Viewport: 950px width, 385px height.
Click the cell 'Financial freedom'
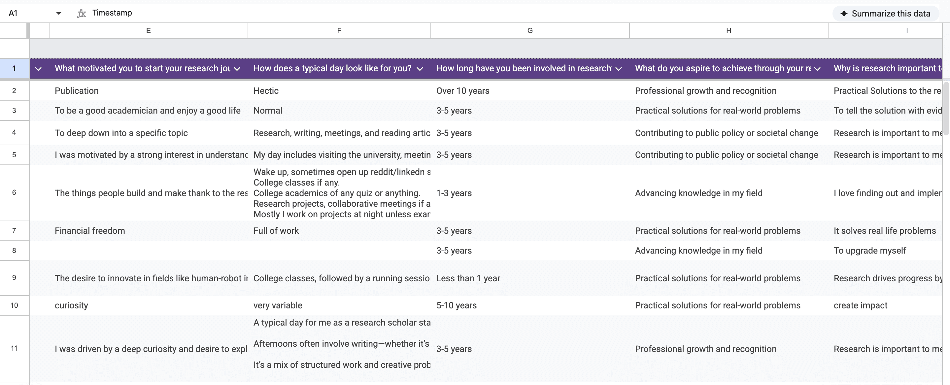(x=148, y=231)
